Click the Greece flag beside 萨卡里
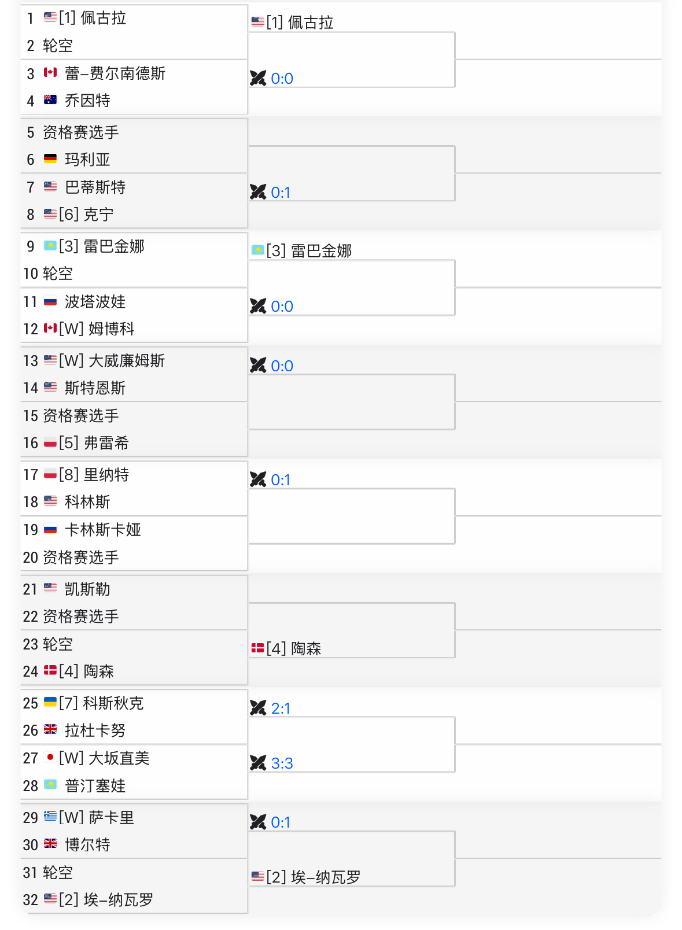This screenshot has height=930, width=682. pos(50,817)
